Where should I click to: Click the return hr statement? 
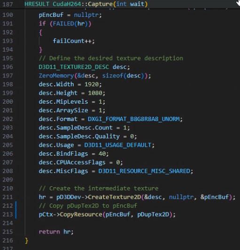tap(56, 232)
